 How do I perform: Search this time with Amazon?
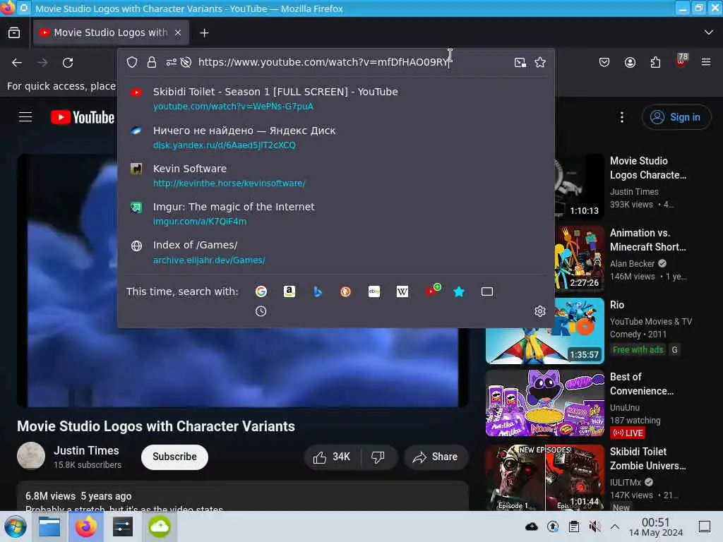tap(289, 291)
